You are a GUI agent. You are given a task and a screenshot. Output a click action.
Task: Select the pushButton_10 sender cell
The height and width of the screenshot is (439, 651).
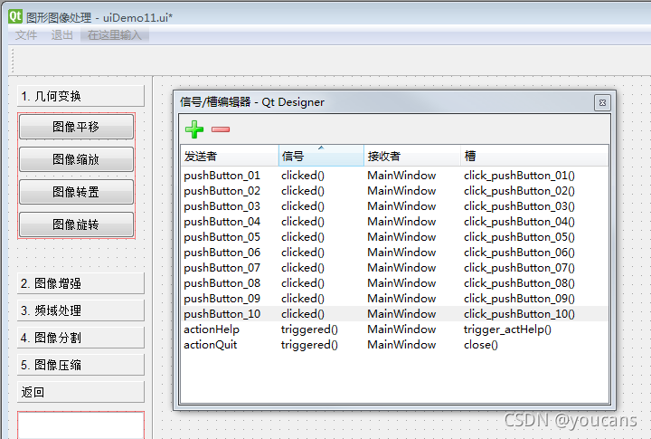tap(222, 314)
